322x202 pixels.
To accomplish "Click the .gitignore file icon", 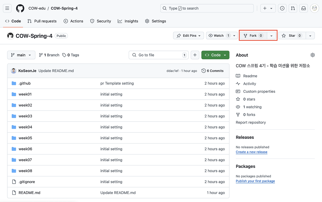I will (14, 182).
